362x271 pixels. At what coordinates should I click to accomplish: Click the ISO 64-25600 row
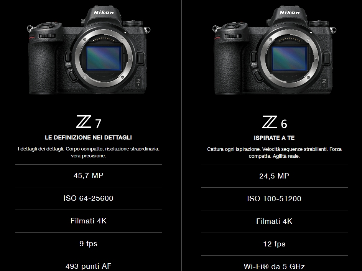(89, 198)
